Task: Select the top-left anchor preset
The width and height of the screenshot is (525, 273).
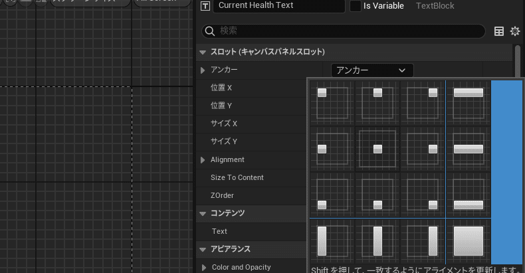Action: pyautogui.click(x=332, y=103)
